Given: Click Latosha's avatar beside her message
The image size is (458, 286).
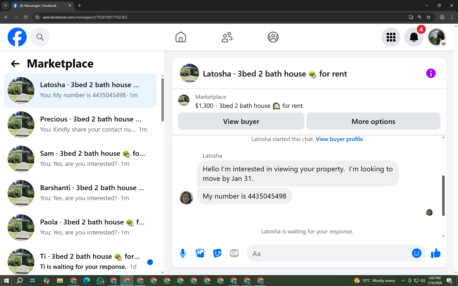Looking at the screenshot, I should point(186,197).
